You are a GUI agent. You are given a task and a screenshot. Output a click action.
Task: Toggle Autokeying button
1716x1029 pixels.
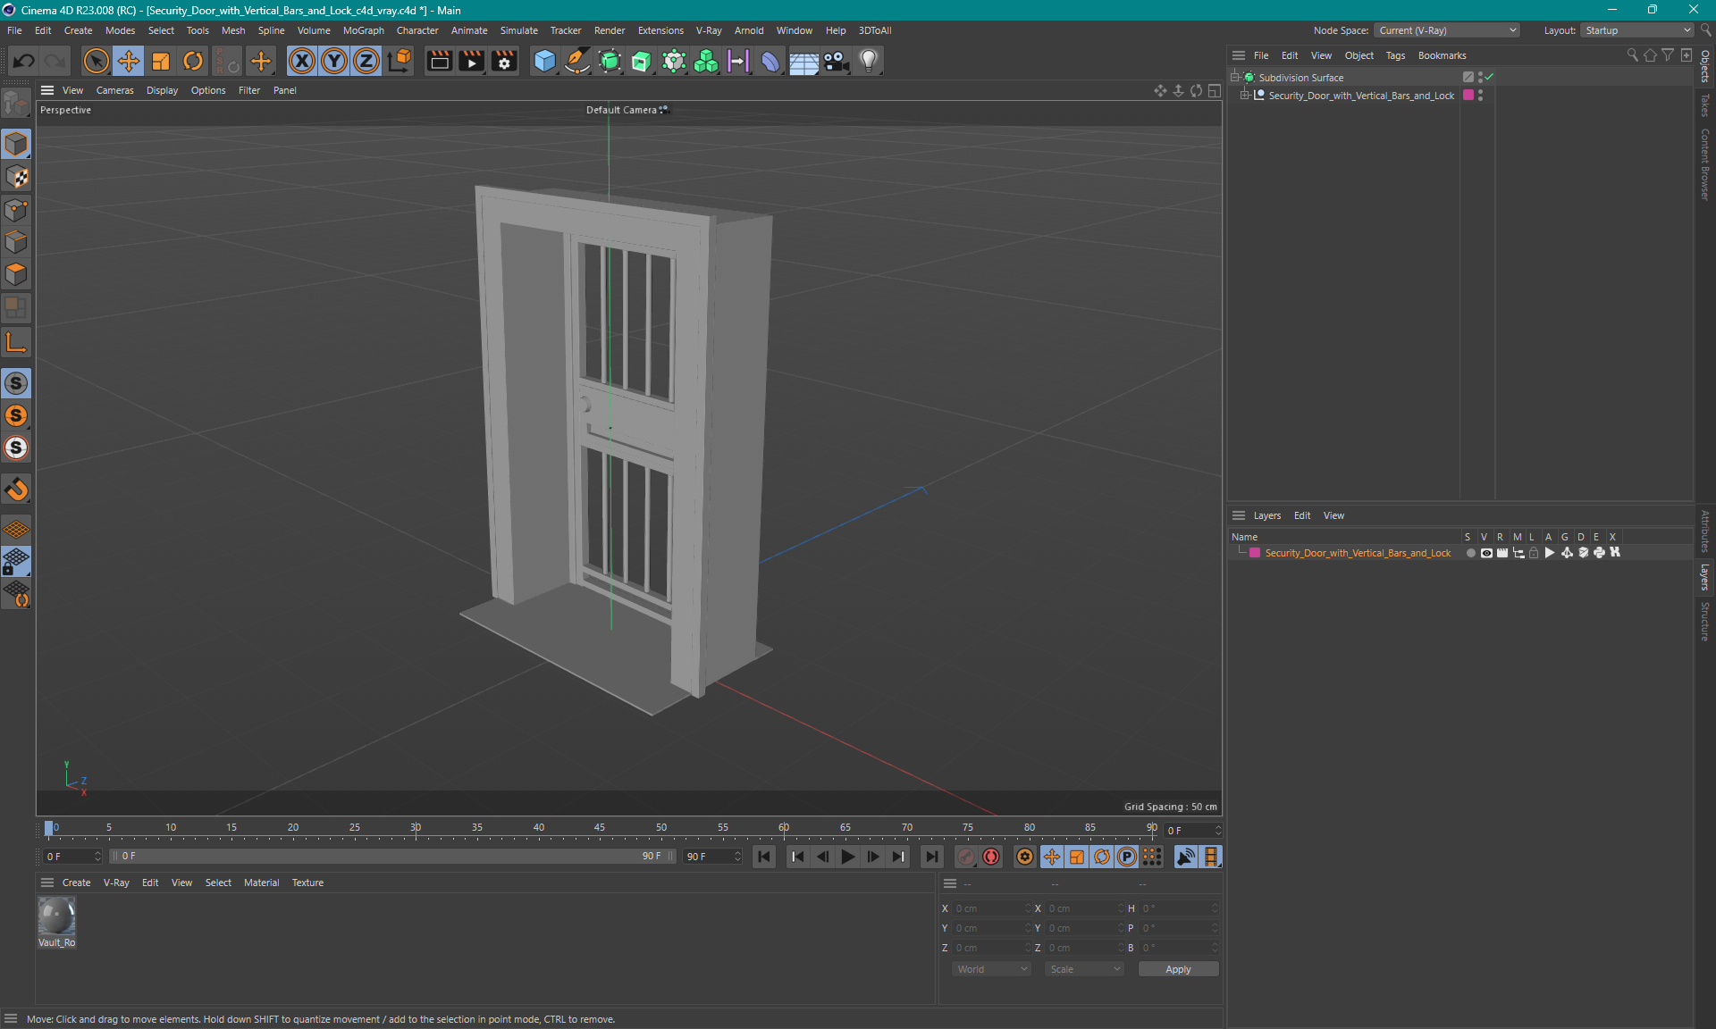coord(991,857)
